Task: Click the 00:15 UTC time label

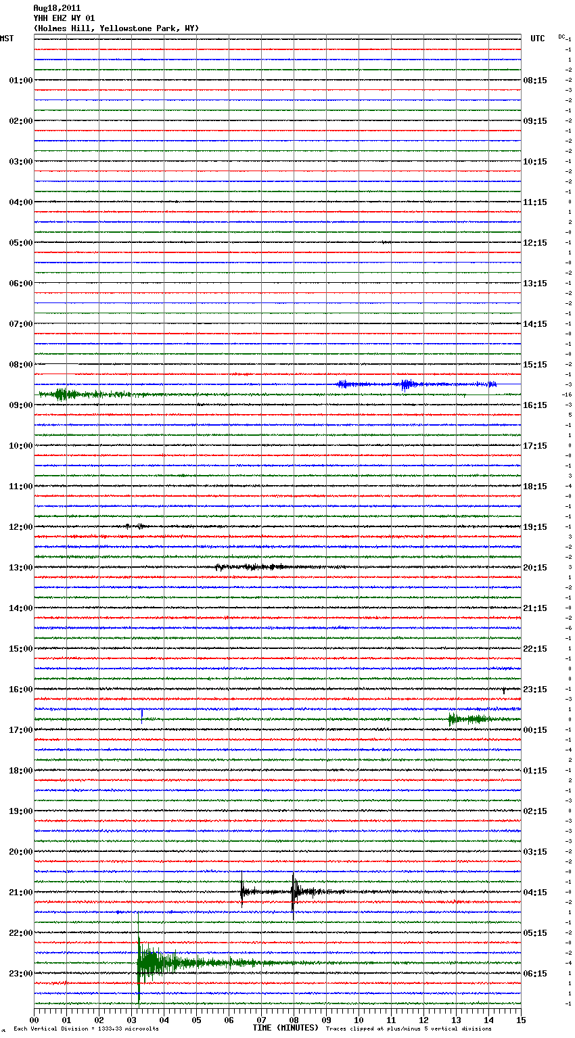Action: [535, 730]
